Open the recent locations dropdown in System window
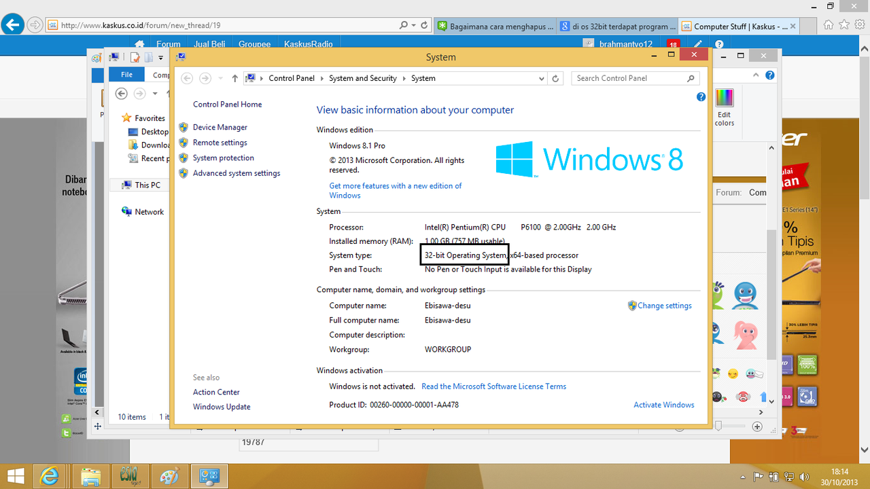 [x=220, y=78]
